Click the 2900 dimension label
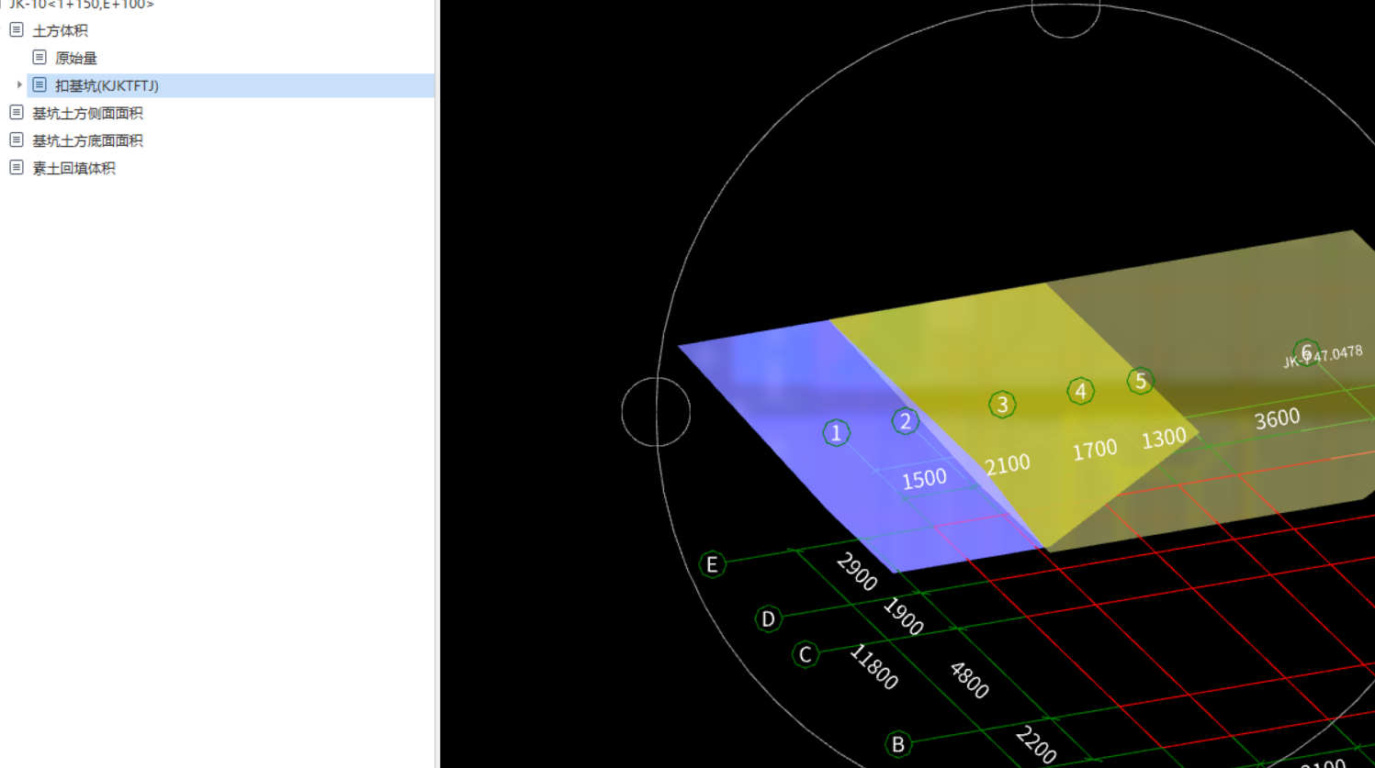The height and width of the screenshot is (768, 1375). pos(857,572)
